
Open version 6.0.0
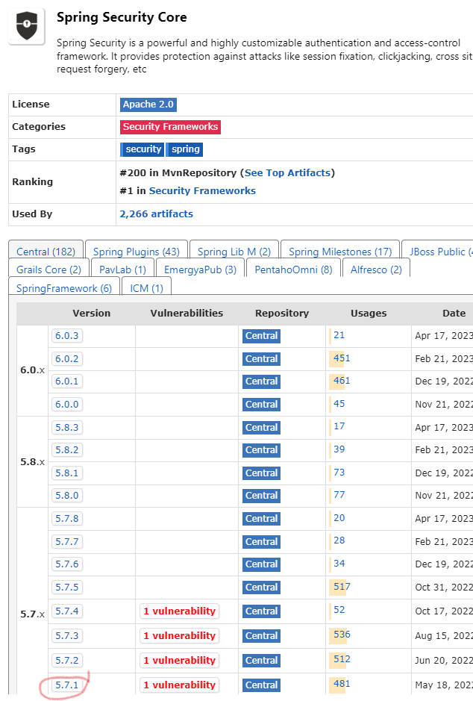point(67,405)
